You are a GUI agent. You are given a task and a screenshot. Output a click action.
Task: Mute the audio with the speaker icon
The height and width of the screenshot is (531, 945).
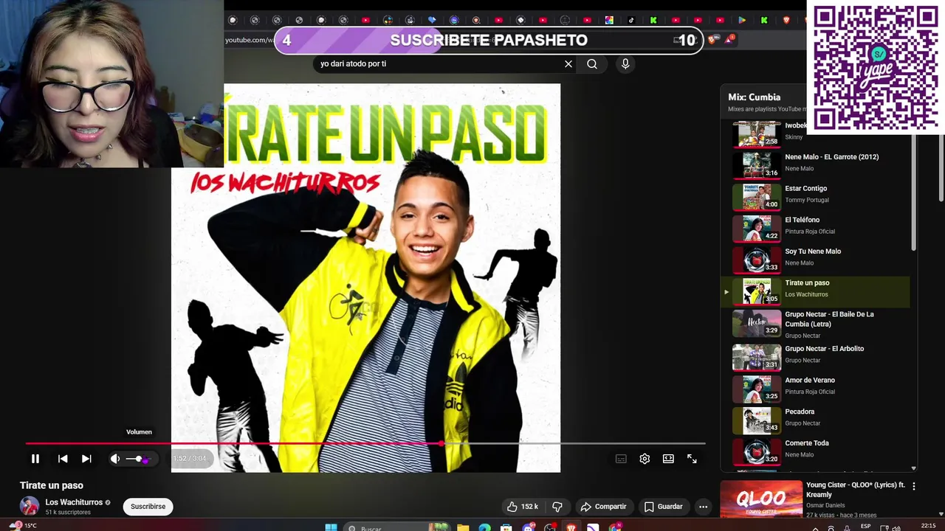[x=115, y=459]
